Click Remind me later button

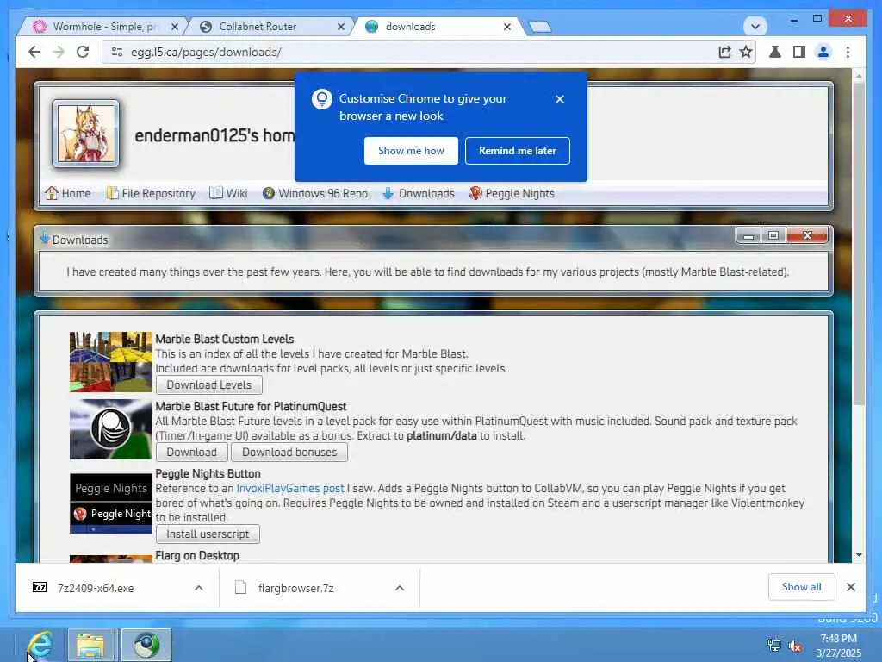(x=517, y=151)
